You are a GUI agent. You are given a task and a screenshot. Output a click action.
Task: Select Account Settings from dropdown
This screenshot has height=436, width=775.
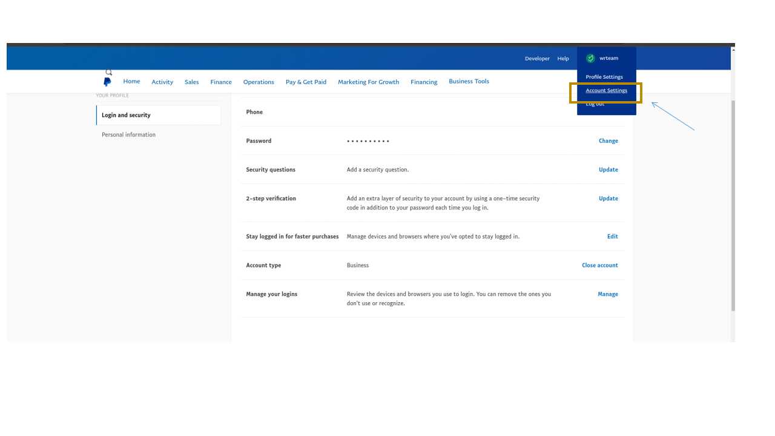click(606, 91)
